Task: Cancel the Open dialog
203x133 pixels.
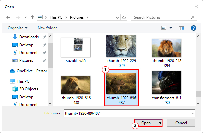Action: 181,123
